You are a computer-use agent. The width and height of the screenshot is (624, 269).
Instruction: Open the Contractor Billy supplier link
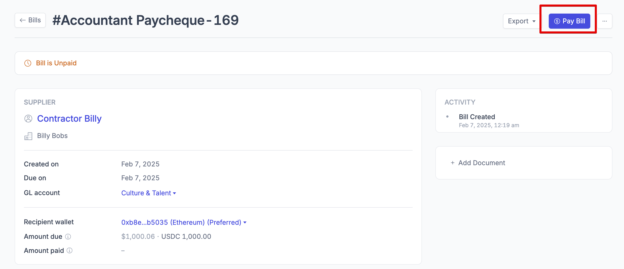[69, 119]
